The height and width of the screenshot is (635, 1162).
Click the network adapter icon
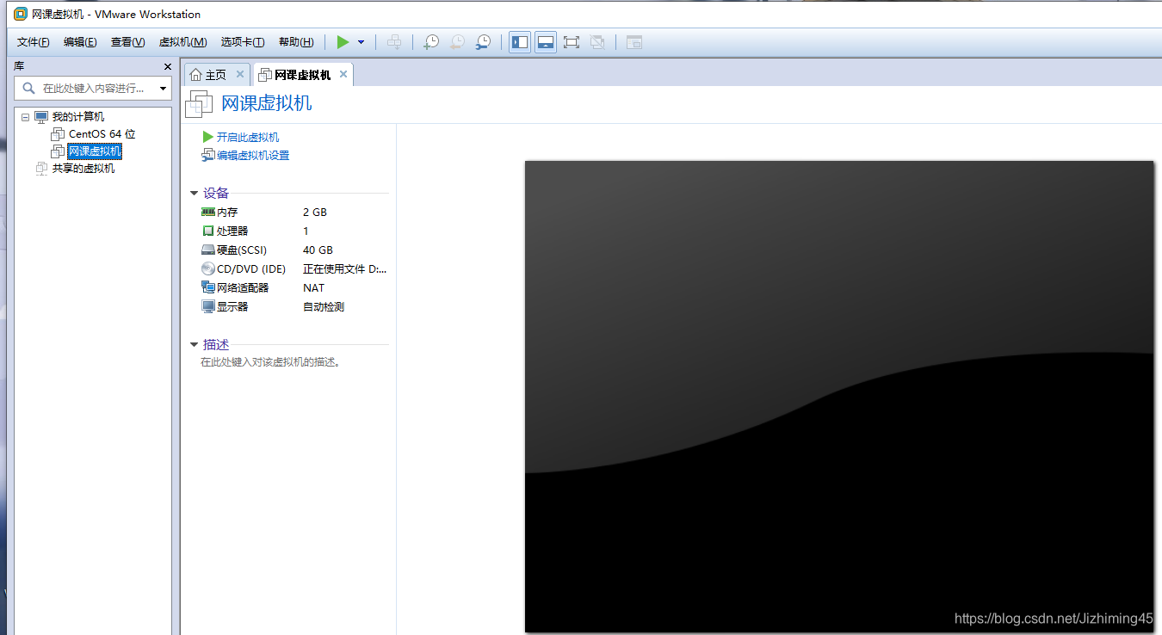click(x=207, y=288)
